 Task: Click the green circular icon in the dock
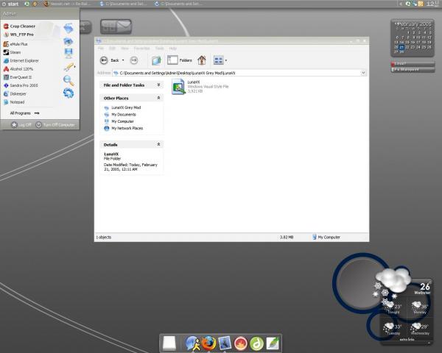256,343
